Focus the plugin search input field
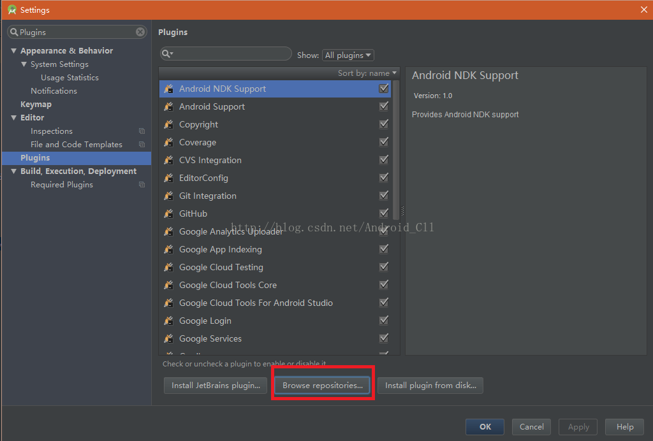653x441 pixels. 226,54
